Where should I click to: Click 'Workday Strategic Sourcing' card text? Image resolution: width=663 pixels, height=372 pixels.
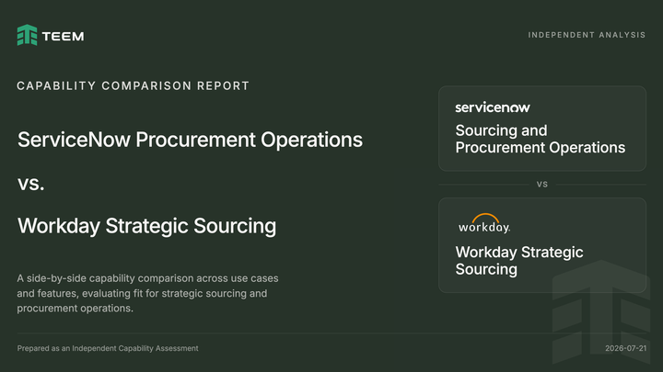click(519, 261)
